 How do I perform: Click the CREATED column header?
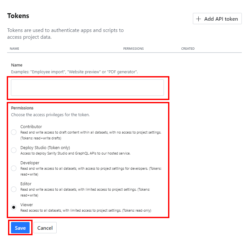188,49
